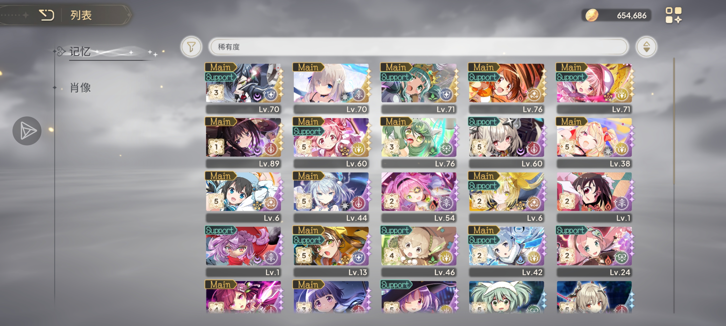726x326 pixels.
Task: Click the Main label on the Lv.38 card
Action: [571, 122]
